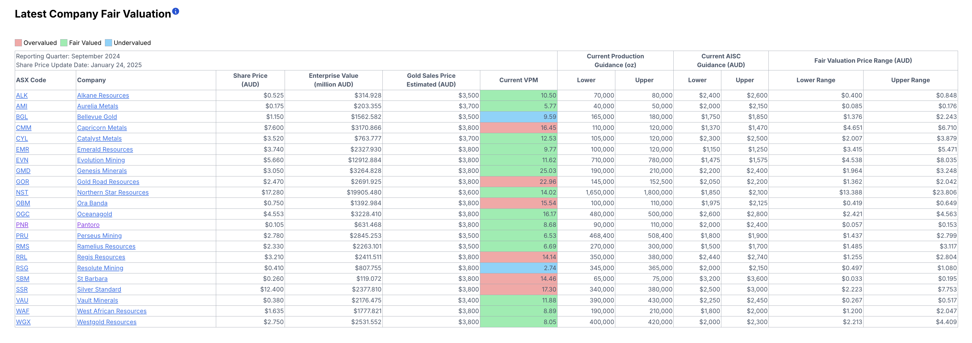Click the Fair Valued green legend swatch
This screenshot has width=972, height=343.
[64, 43]
